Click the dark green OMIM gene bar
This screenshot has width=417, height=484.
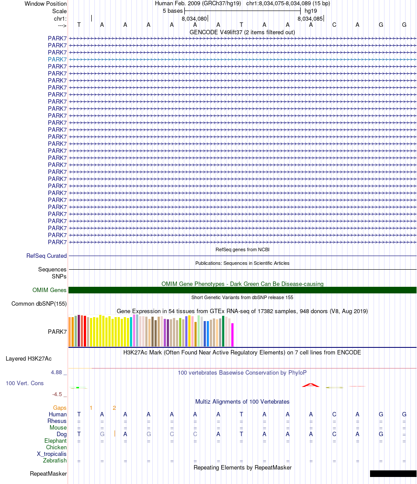(x=242, y=290)
